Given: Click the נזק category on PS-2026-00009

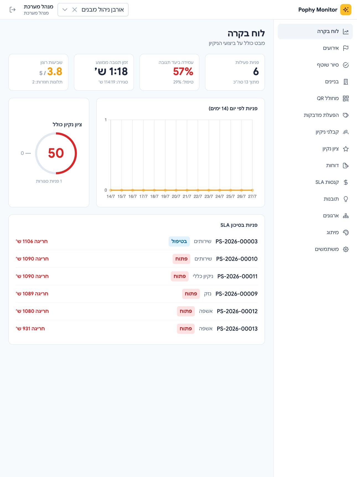Looking at the screenshot, I should coord(208,294).
